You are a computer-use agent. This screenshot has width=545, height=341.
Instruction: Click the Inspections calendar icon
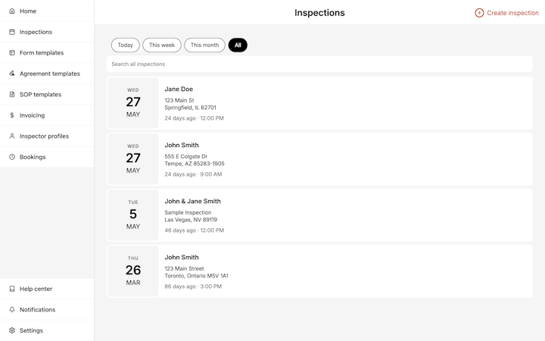(12, 32)
